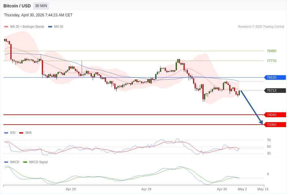Viewport: 287px width, 194px height.
Task: Click the blue MACD legend marker
Action: pos(6,162)
